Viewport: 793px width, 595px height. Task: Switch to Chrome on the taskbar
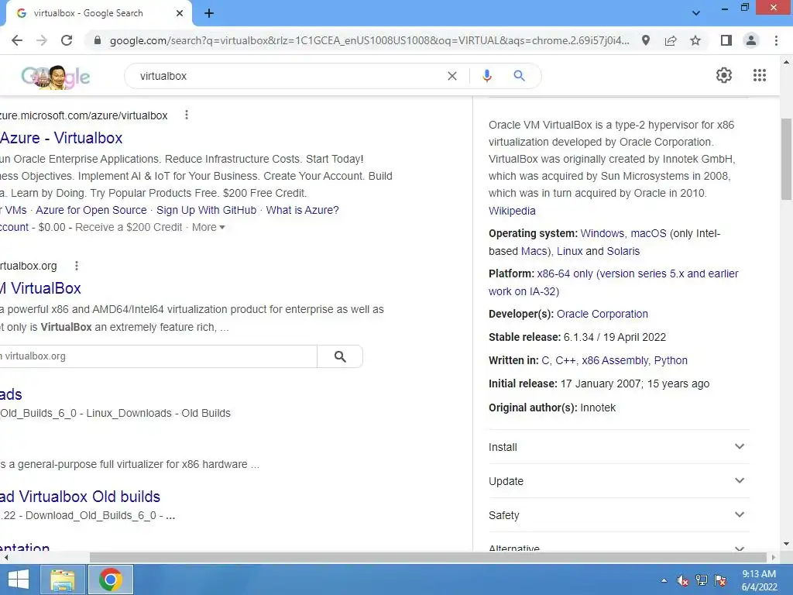pyautogui.click(x=111, y=580)
